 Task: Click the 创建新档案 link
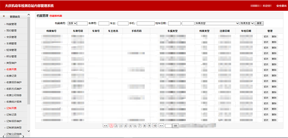point(56,16)
